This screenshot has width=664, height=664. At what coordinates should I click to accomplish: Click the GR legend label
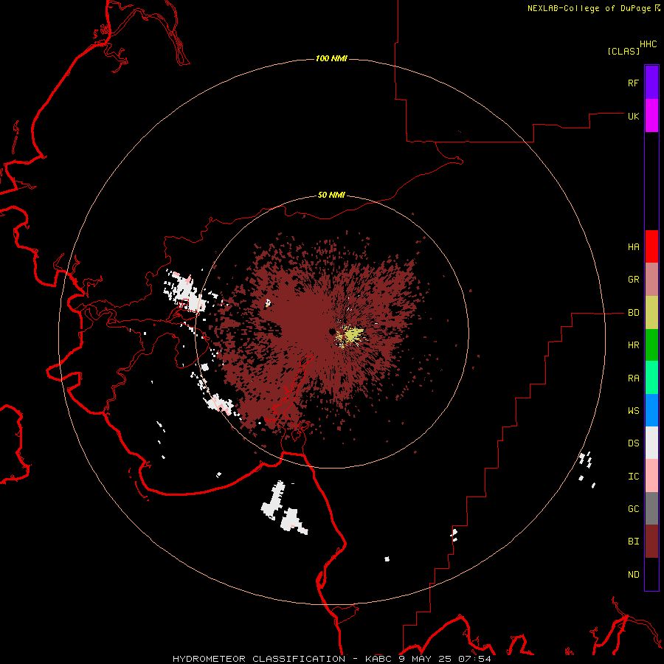(633, 280)
